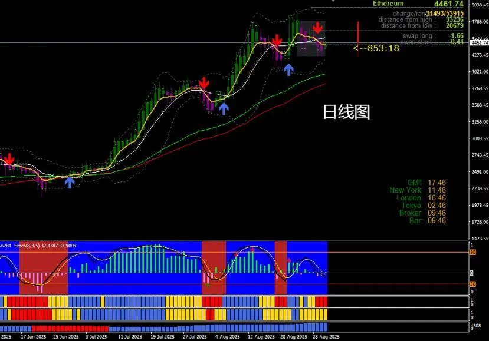Click blue buy arrow under early-August dip

pos(224,109)
